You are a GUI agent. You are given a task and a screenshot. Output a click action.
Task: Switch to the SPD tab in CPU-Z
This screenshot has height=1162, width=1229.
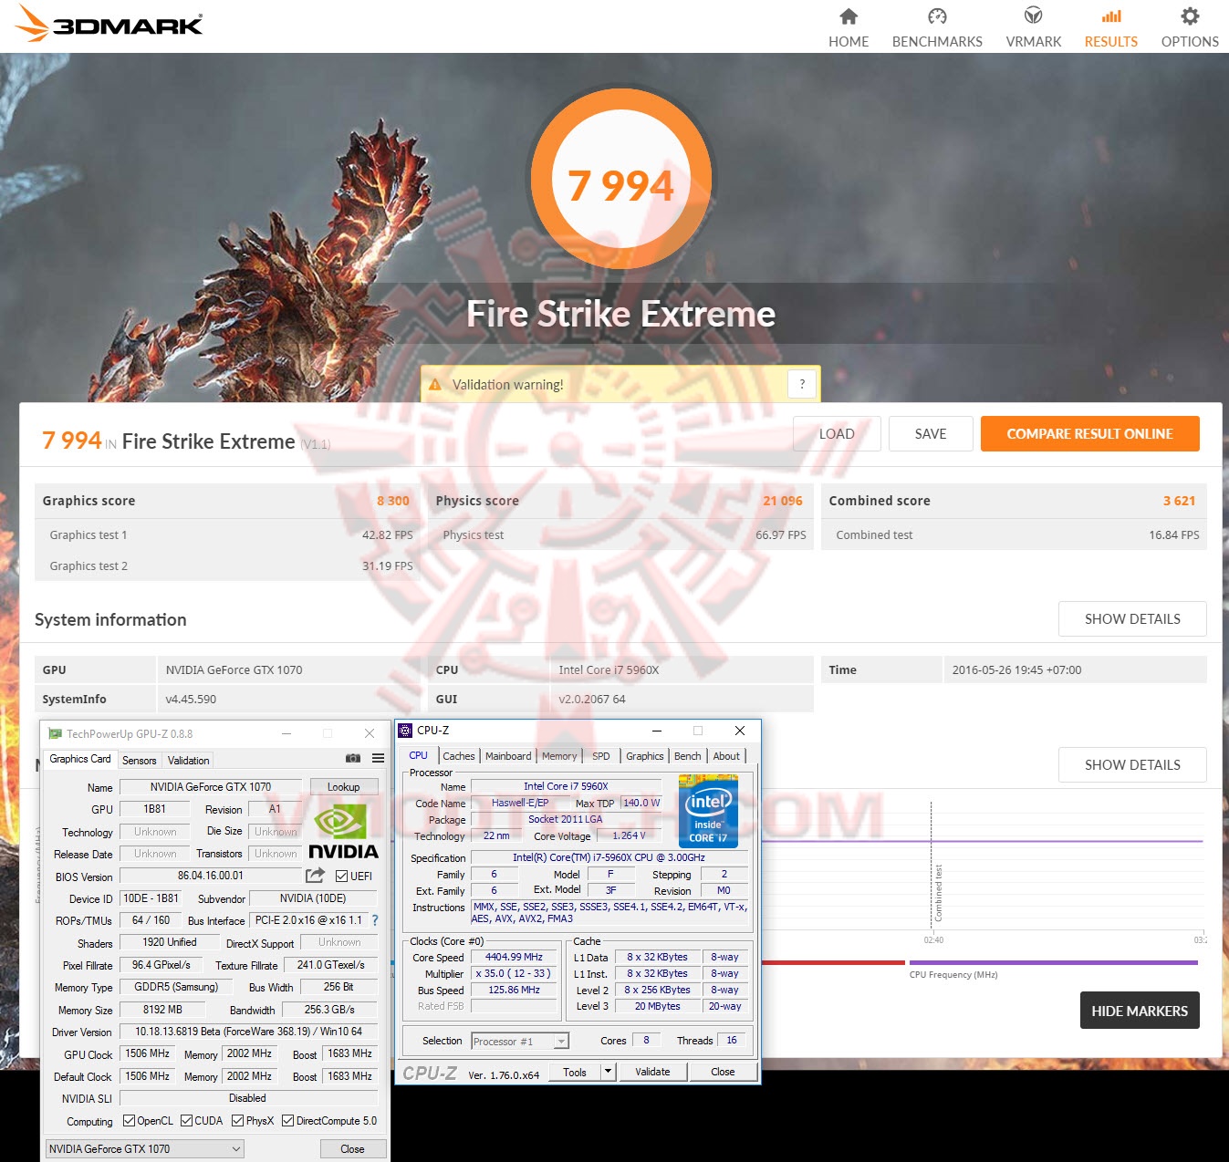[x=601, y=756]
